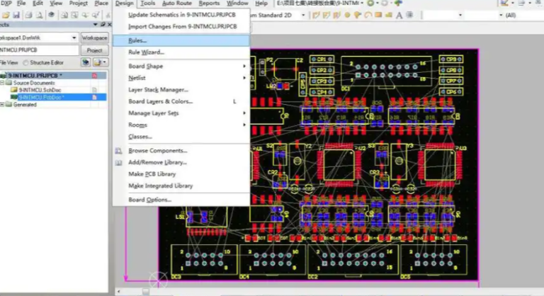
Task: Select the Place String 'A' tool
Action: [x=399, y=15]
